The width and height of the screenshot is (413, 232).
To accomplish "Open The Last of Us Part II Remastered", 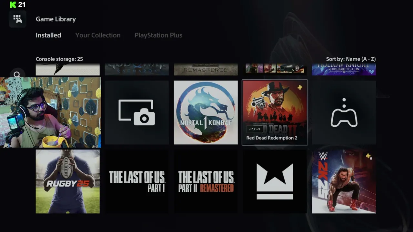I will pyautogui.click(x=206, y=181).
